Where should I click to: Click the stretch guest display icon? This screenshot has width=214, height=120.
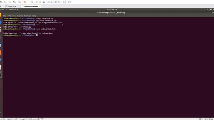click(x=69, y=2)
